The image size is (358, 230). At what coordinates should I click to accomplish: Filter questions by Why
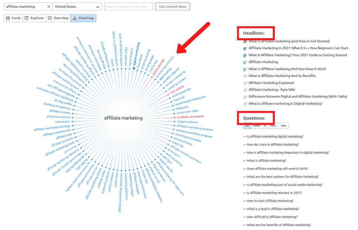(x=283, y=126)
